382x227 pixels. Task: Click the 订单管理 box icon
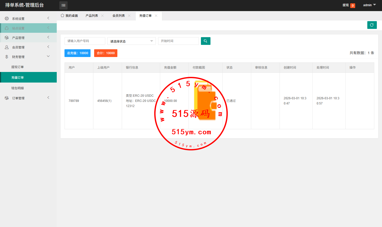[x=7, y=98]
